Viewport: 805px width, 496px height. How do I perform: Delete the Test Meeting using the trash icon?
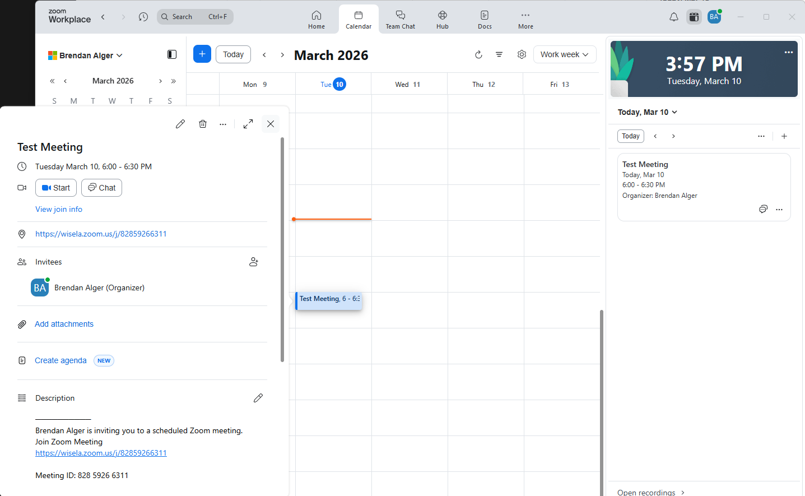pyautogui.click(x=203, y=123)
